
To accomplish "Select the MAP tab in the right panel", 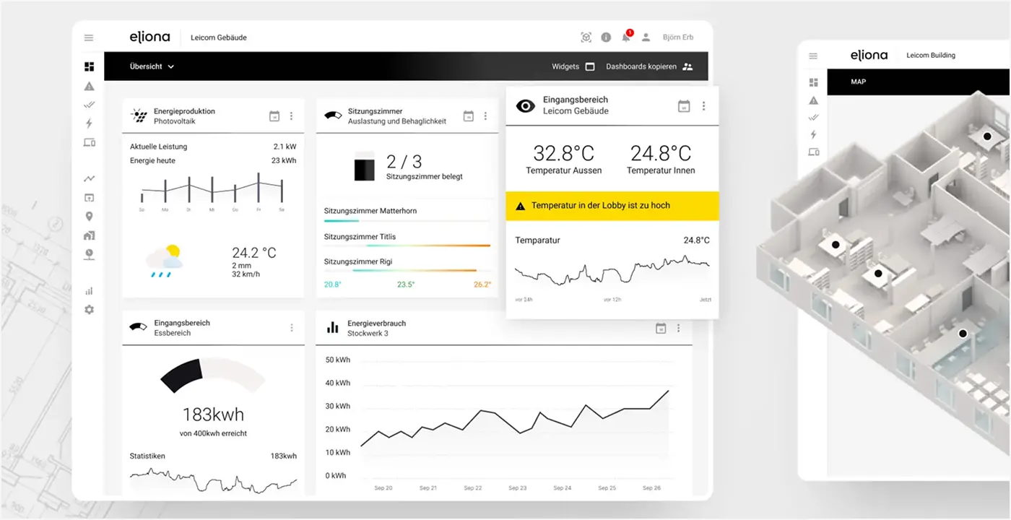I will point(858,82).
